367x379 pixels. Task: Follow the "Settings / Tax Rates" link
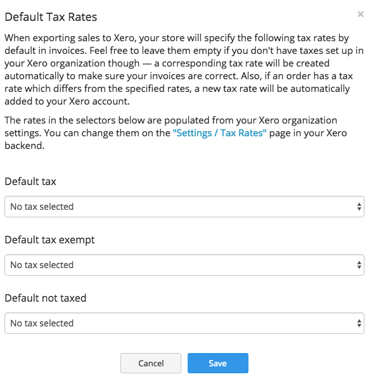pos(219,133)
